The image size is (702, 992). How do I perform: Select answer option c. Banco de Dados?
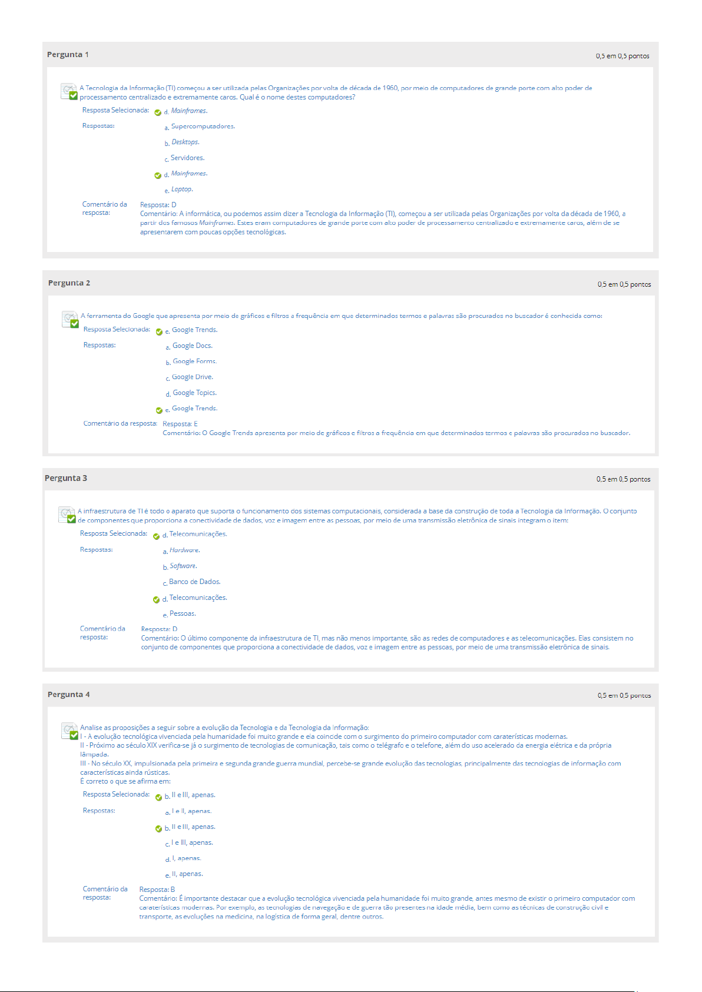pos(192,582)
